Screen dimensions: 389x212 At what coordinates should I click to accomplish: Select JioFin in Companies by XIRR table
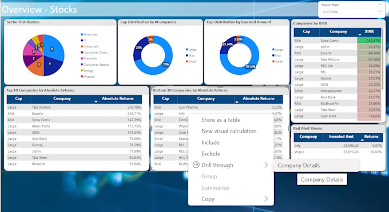pos(325,47)
